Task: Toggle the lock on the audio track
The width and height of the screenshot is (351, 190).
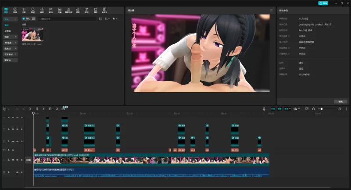Action: (8, 172)
